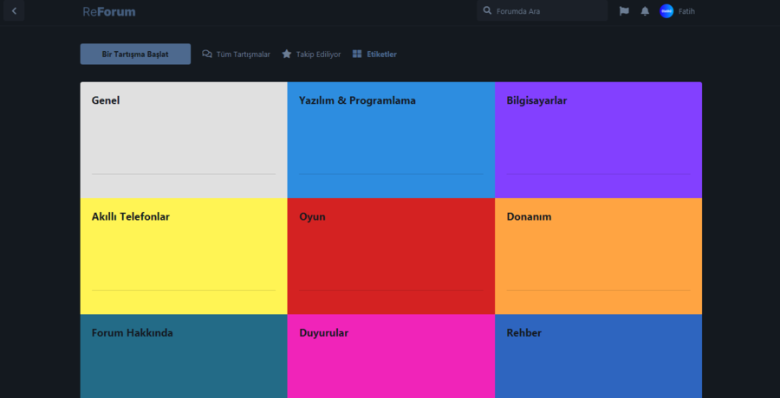Screen dimensions: 780x398
Task: Click the search magnifier icon
Action: pos(488,11)
